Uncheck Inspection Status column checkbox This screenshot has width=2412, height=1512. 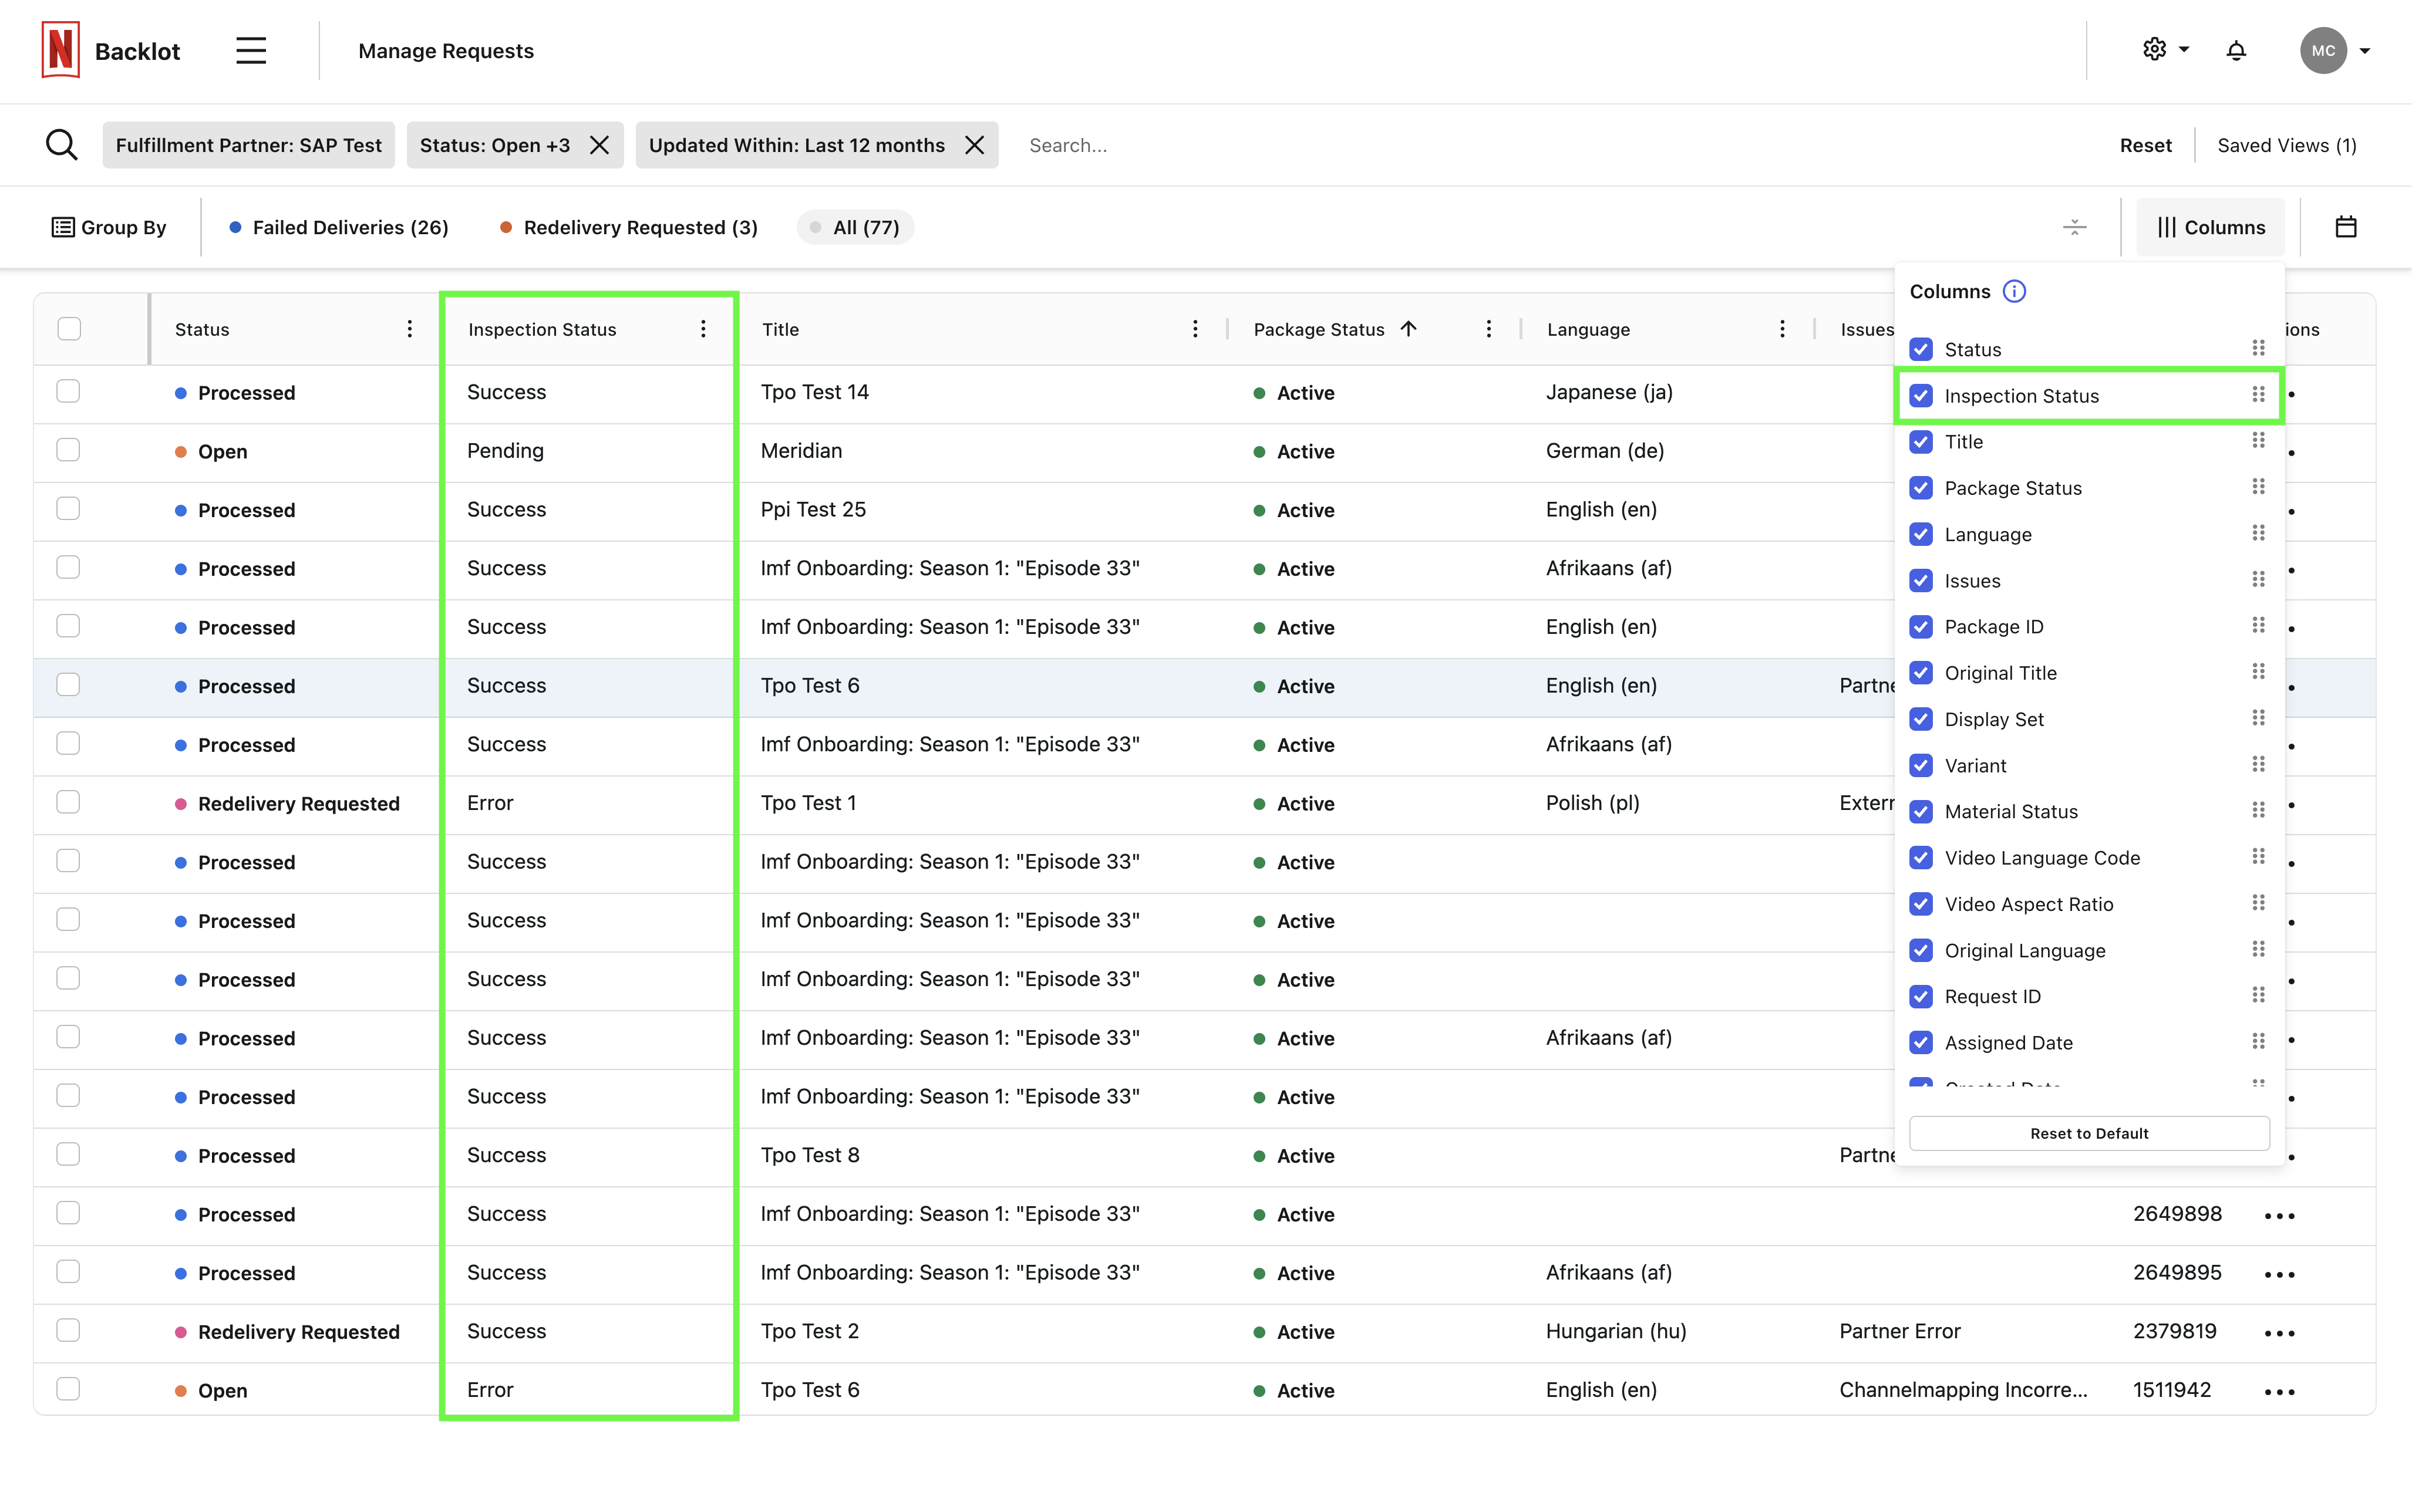tap(1920, 396)
